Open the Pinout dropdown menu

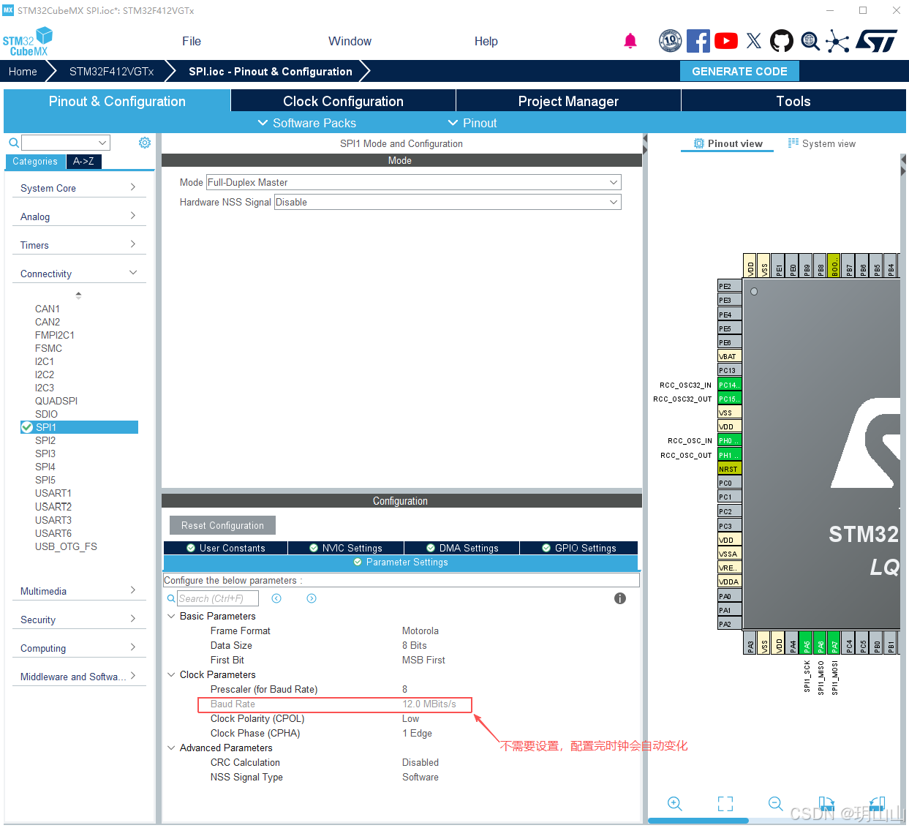click(x=472, y=123)
